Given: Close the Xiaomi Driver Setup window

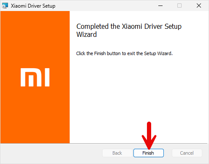Looking at the screenshot, I should coord(199,6).
